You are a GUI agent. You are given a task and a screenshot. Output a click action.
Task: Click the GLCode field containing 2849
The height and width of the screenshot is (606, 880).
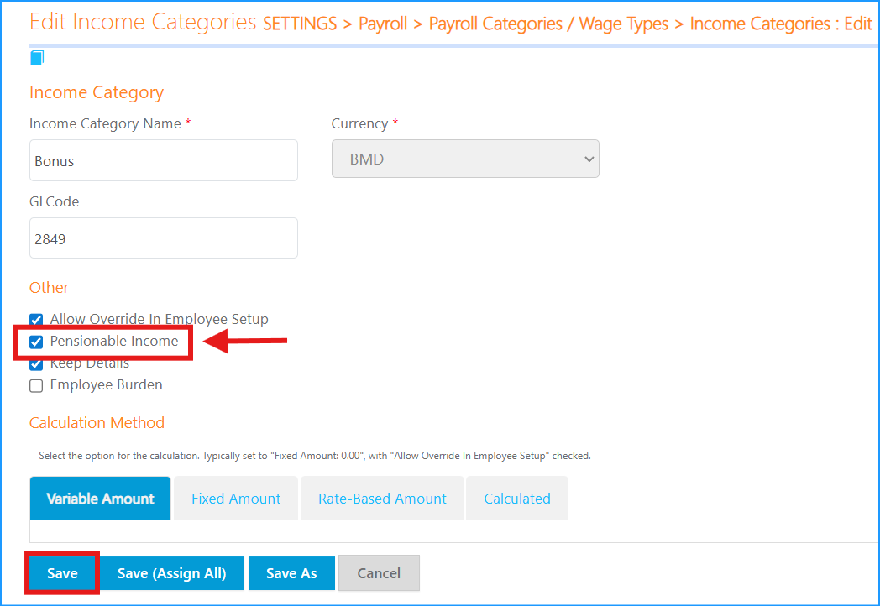click(x=164, y=239)
